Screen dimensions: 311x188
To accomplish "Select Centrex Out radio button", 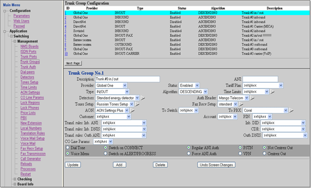I will [x=264, y=153].
